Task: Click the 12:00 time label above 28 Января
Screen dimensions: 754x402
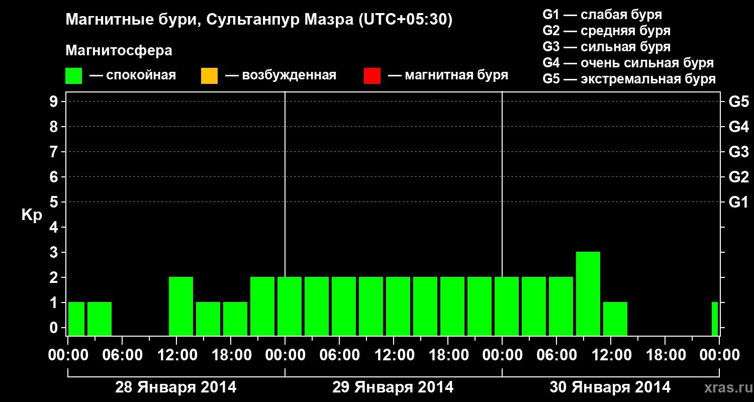Action: click(x=176, y=355)
